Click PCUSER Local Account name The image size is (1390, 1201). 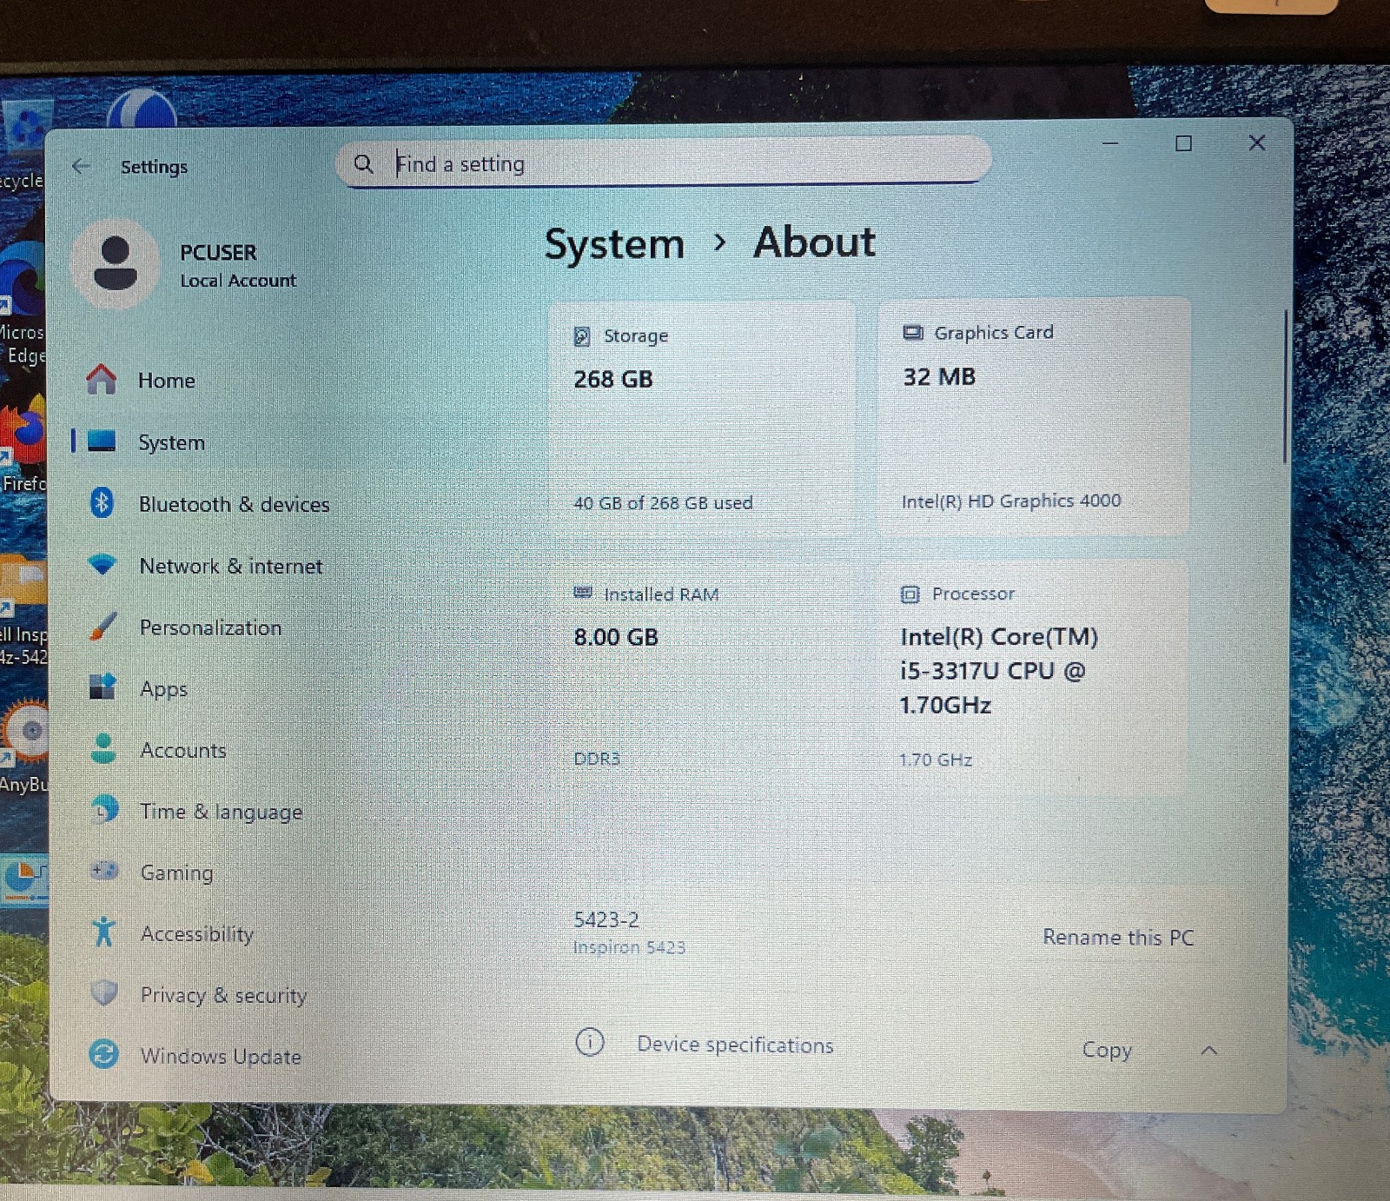(x=237, y=265)
